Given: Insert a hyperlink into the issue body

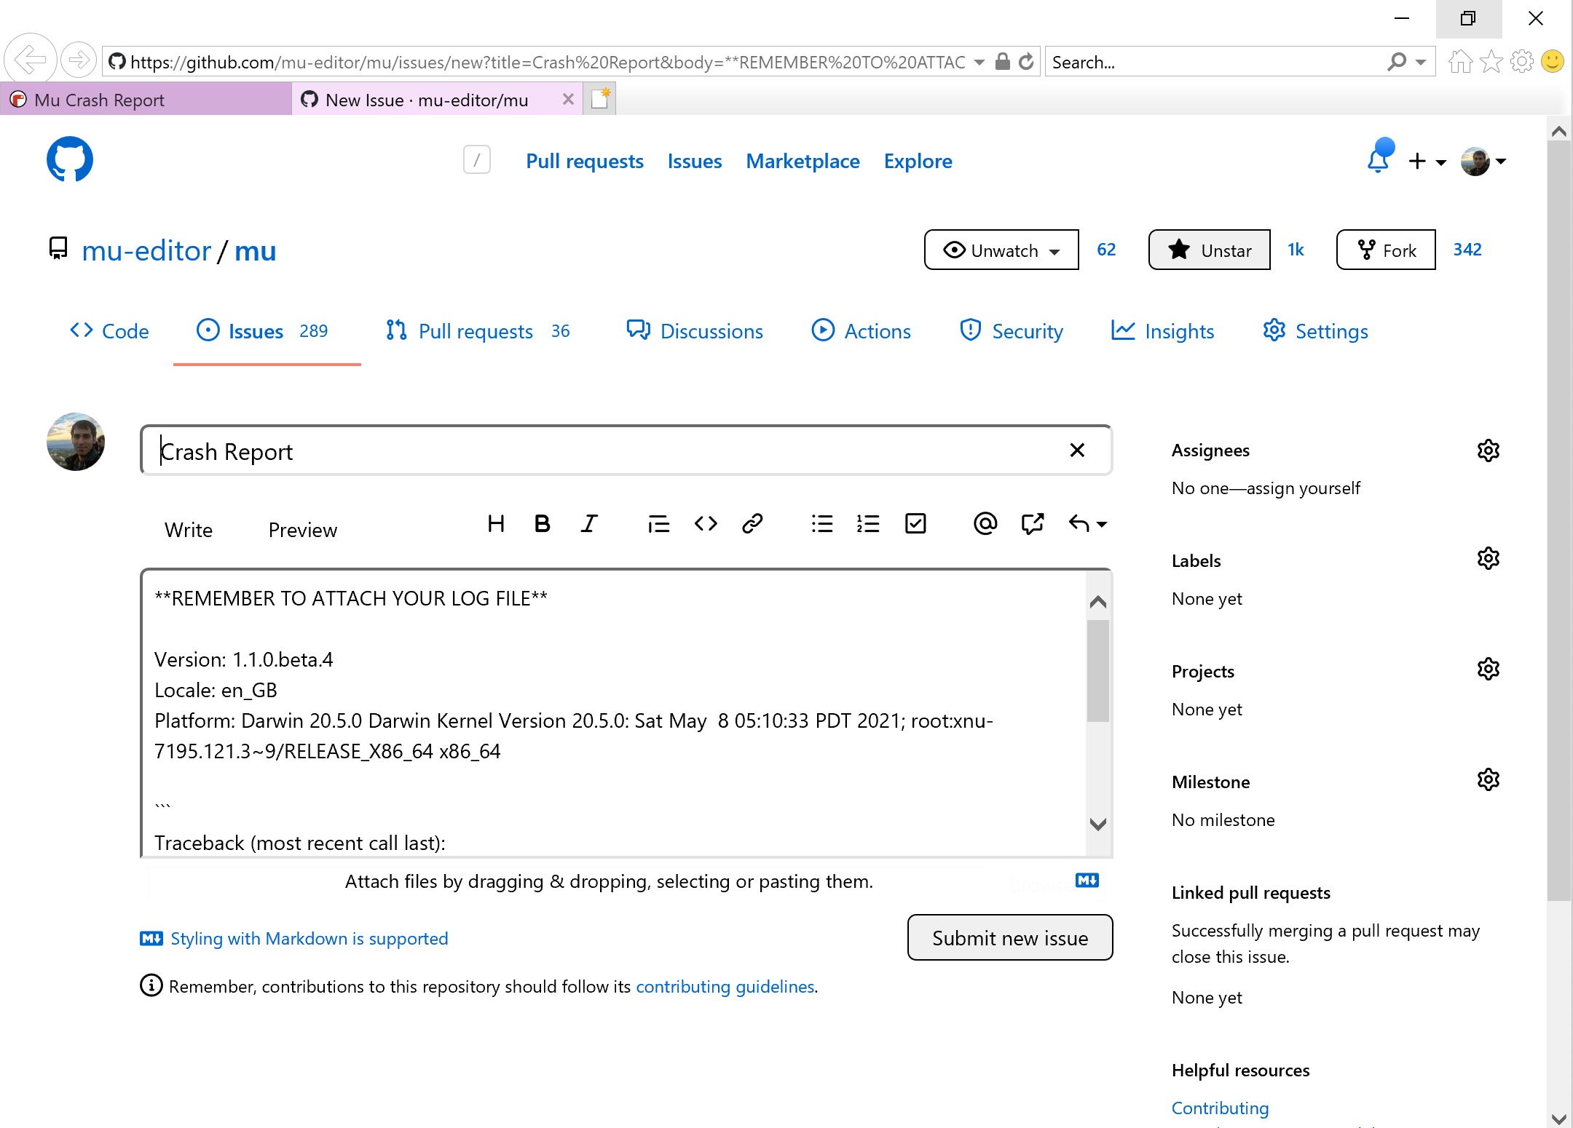Looking at the screenshot, I should [x=752, y=523].
